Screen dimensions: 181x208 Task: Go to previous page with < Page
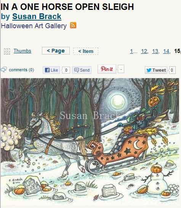[56, 51]
